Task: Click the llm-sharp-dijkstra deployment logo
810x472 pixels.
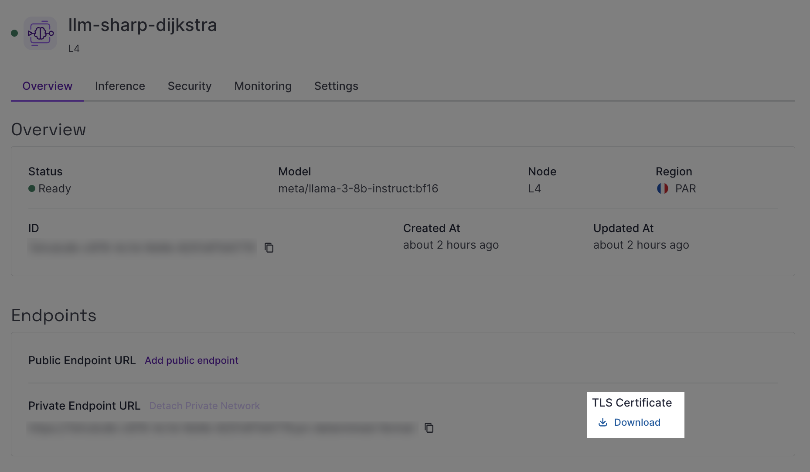Action: 40,33
